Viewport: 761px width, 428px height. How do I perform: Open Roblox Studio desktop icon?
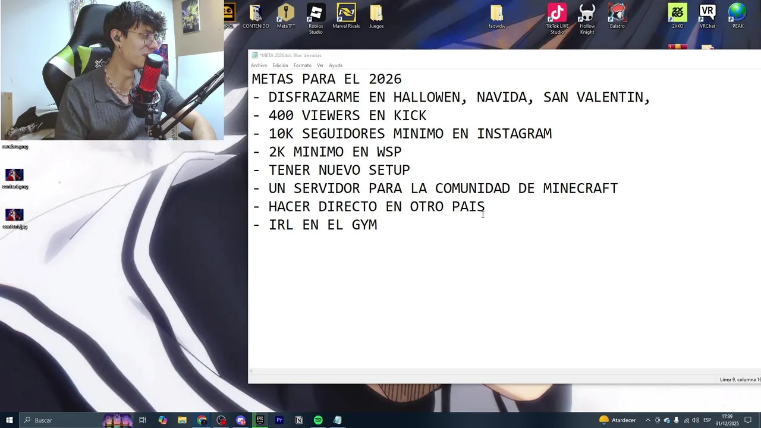point(316,19)
